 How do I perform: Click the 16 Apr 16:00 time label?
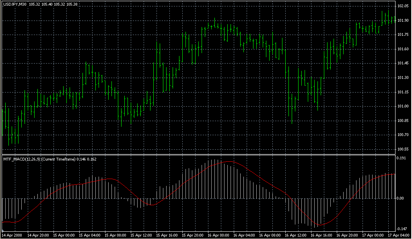point(321,235)
